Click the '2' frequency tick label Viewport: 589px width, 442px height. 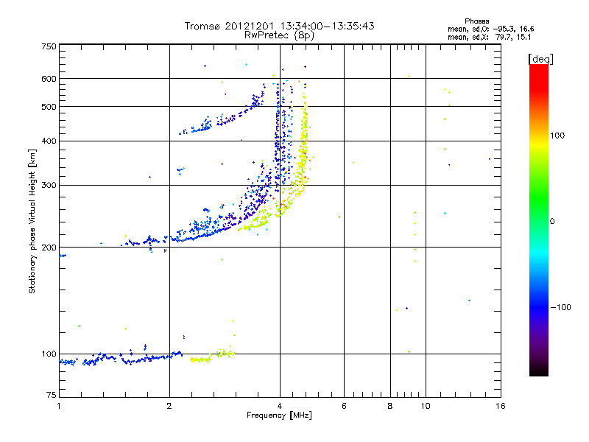(x=169, y=406)
